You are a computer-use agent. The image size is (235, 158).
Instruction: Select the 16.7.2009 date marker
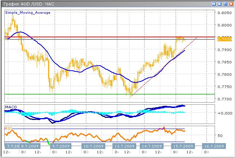(x=214, y=146)
